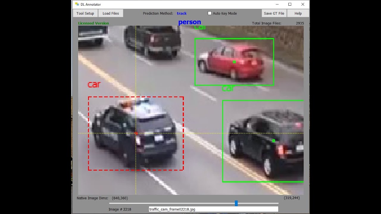The image size is (381, 214).
Task: Click the Load Files button
Action: tap(111, 13)
